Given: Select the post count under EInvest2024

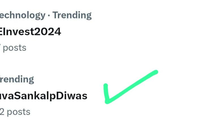Looking at the screenshot, I should pyautogui.click(x=13, y=47).
